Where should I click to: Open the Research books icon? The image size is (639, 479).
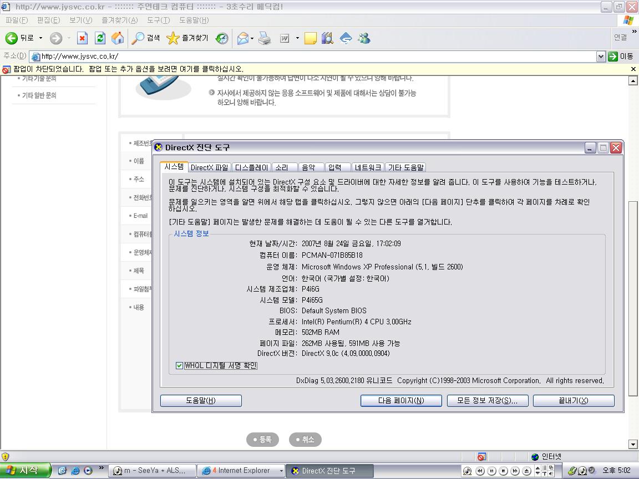(327, 38)
